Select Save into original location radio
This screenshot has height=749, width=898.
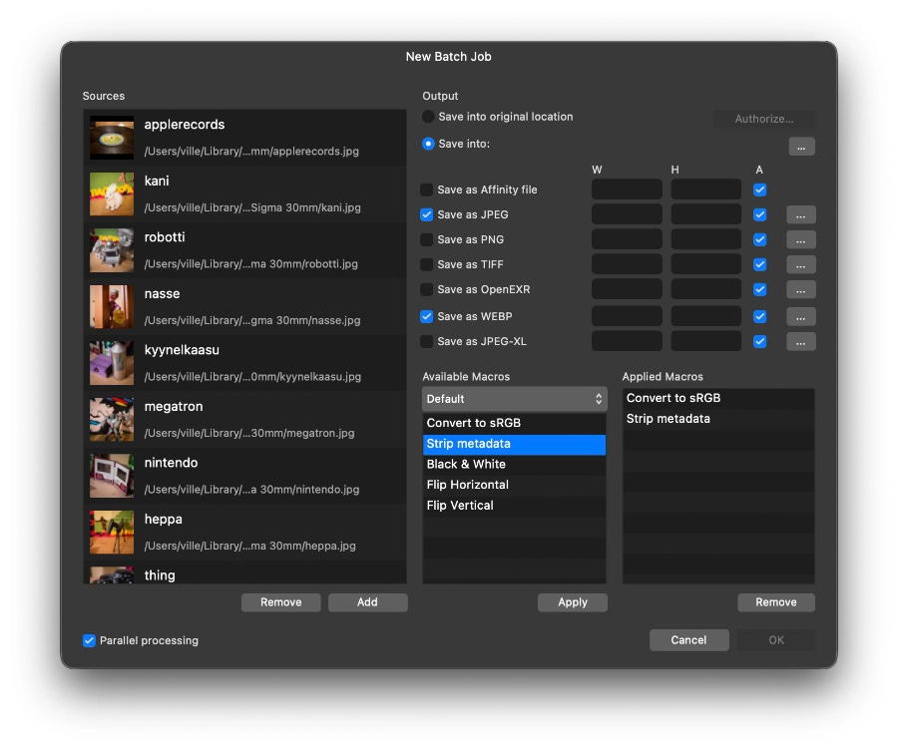point(428,117)
